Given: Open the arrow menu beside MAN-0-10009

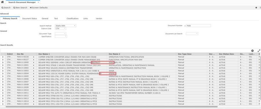Looking at the screenshot, I should coord(34,87).
